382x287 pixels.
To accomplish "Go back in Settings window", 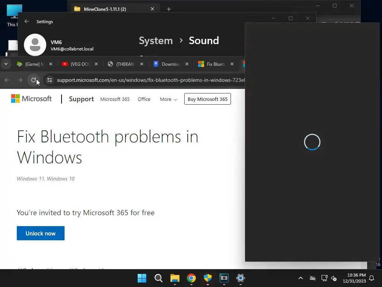I will (x=27, y=21).
